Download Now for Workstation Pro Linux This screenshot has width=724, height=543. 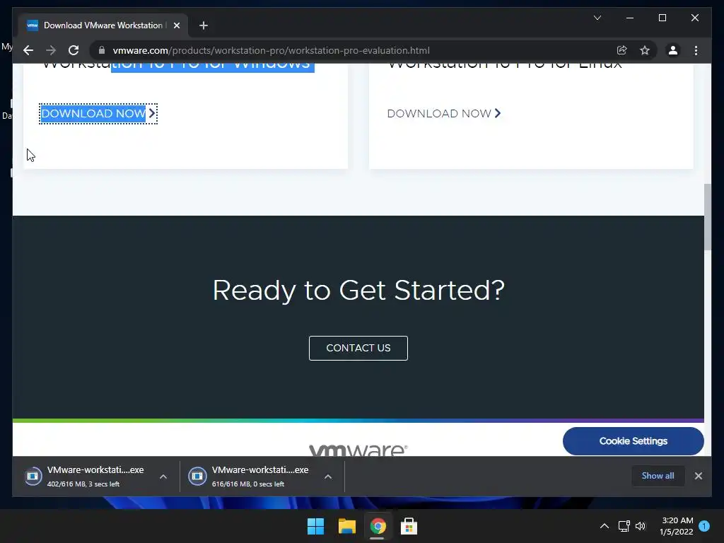444,114
